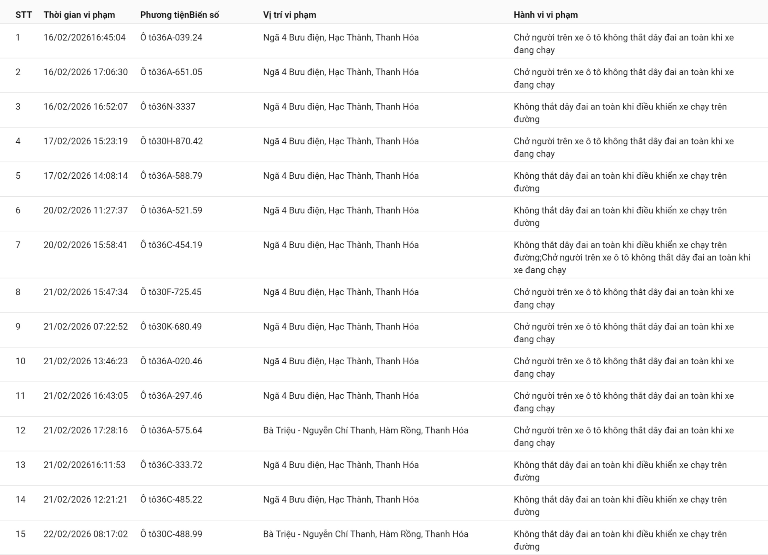Screen dimensions: 768x555
Task: Click plate 36A-521.59 in row 6
Action: point(171,210)
